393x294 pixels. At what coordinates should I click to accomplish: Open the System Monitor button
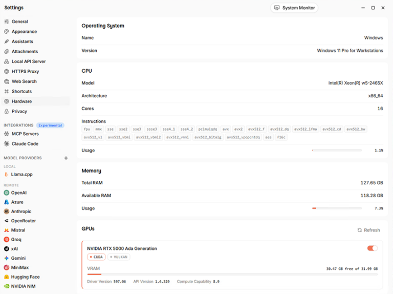pyautogui.click(x=294, y=8)
